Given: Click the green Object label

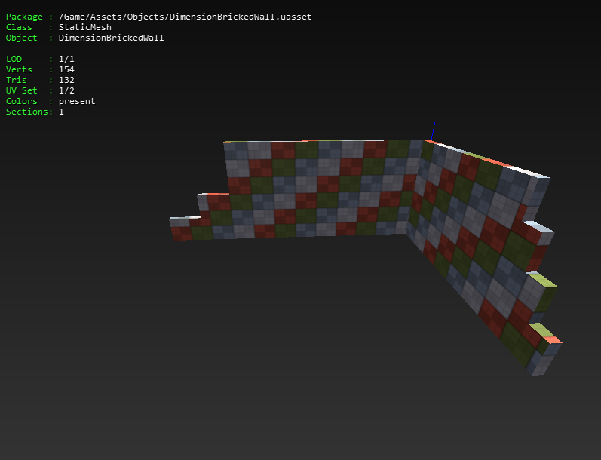Looking at the screenshot, I should pos(21,38).
